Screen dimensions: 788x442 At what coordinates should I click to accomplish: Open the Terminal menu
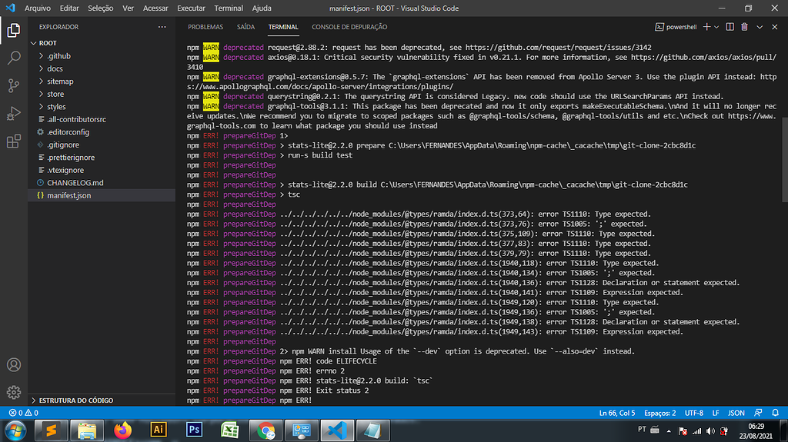click(228, 8)
